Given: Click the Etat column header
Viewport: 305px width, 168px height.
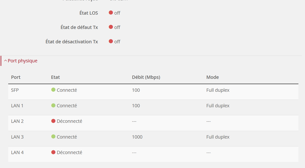Looking at the screenshot, I should click(x=56, y=77).
